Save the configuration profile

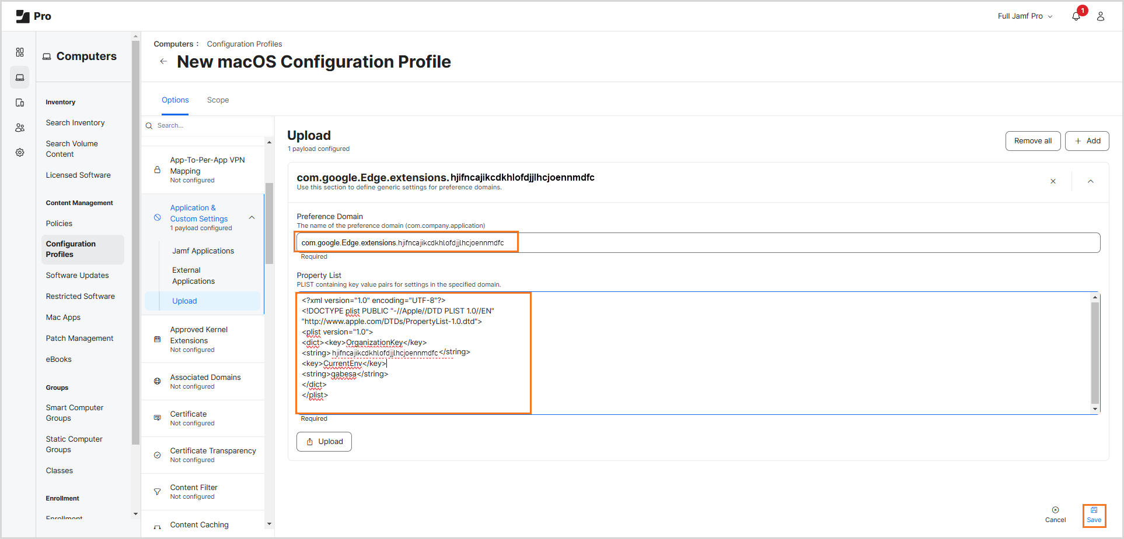[x=1094, y=515]
